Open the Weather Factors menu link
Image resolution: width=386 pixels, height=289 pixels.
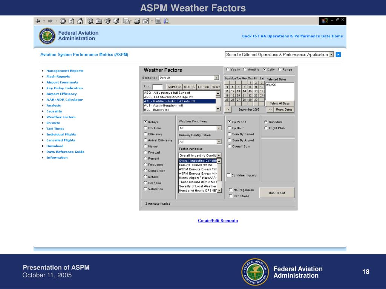[x=61, y=117]
